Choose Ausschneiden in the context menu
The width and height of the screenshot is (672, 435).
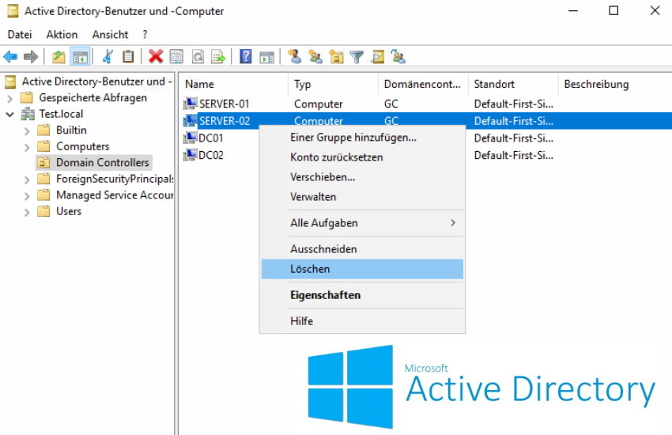pyautogui.click(x=362, y=249)
